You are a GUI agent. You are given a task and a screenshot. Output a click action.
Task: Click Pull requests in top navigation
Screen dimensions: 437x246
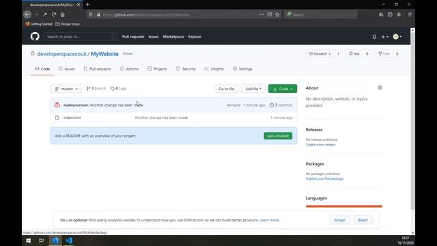point(133,37)
